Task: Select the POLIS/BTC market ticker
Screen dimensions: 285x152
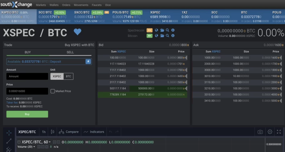Action: [x=130, y=17]
